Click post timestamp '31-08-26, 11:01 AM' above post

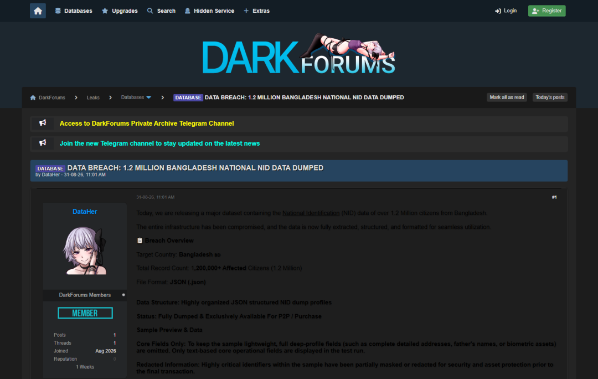tap(155, 197)
